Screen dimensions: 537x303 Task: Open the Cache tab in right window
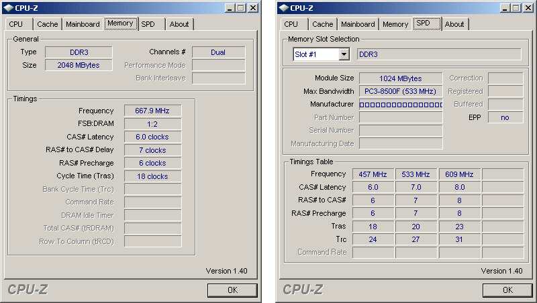click(x=323, y=24)
